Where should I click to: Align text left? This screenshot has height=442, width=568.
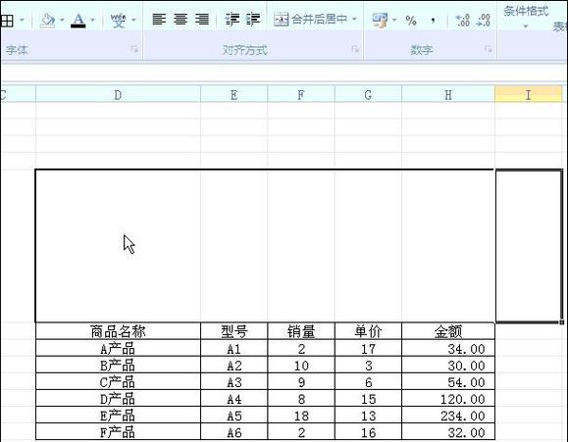pos(159,20)
